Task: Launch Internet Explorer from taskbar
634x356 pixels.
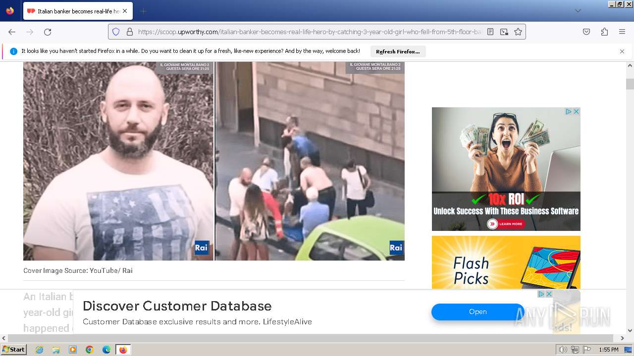Action: coord(39,350)
